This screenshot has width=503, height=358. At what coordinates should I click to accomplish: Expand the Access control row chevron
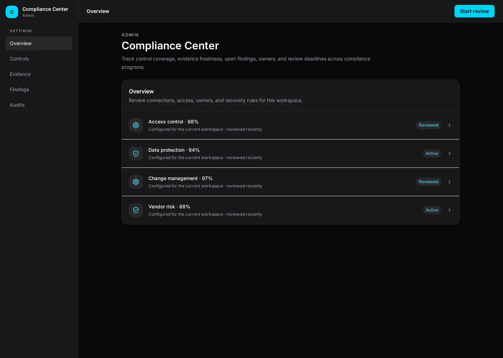click(450, 125)
